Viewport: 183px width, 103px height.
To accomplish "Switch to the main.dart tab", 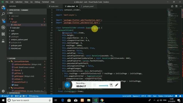I will (x=55, y=6).
